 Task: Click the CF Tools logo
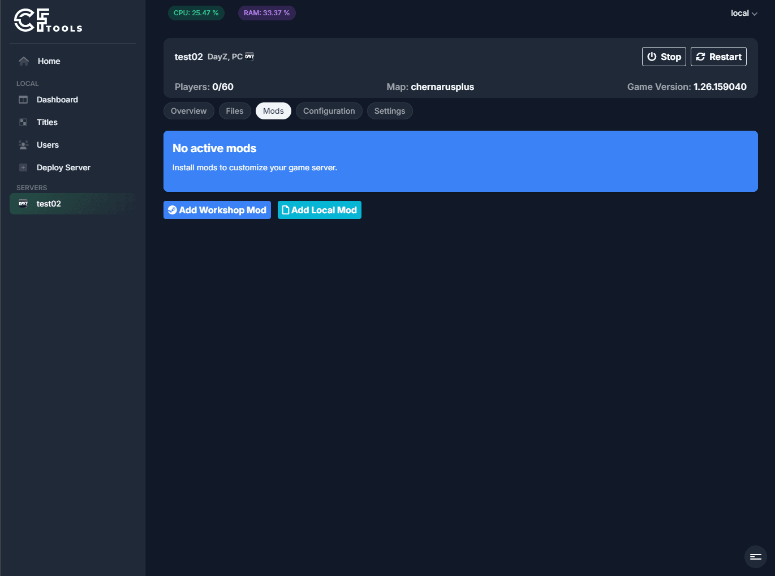point(48,20)
